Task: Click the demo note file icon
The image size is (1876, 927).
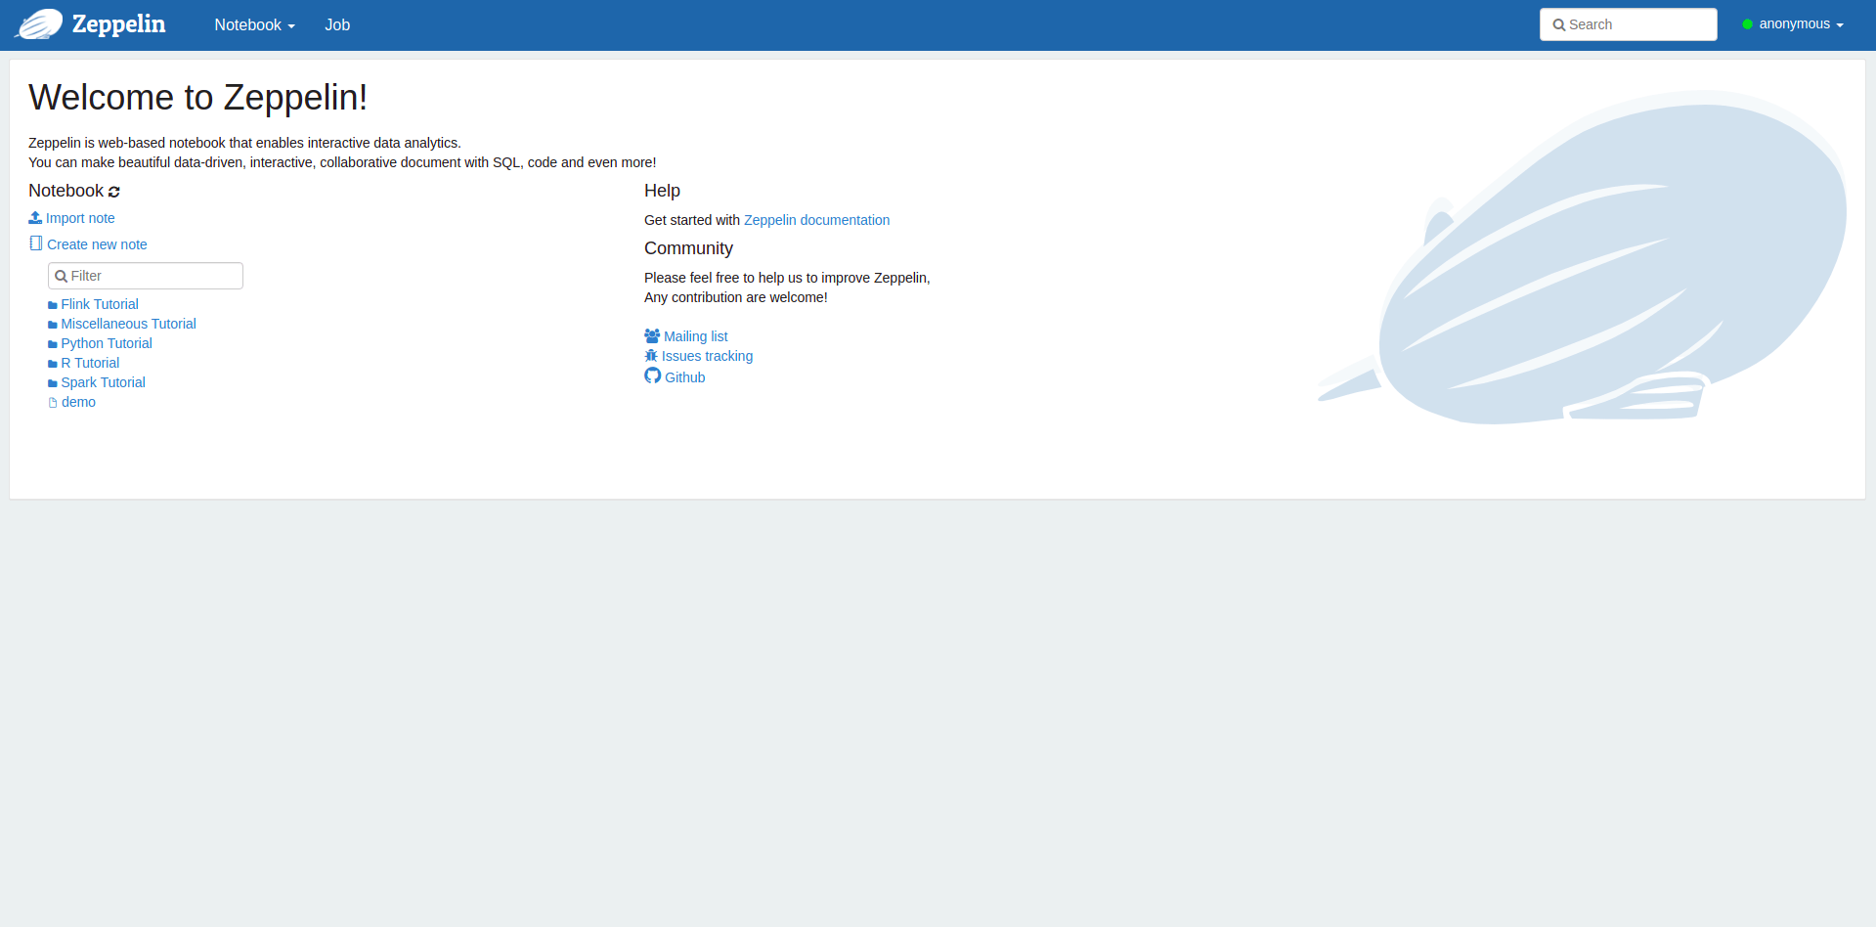Action: click(53, 403)
